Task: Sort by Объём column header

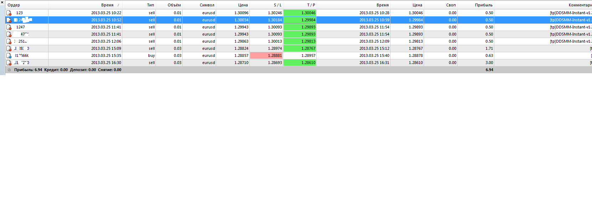Action: 174,5
